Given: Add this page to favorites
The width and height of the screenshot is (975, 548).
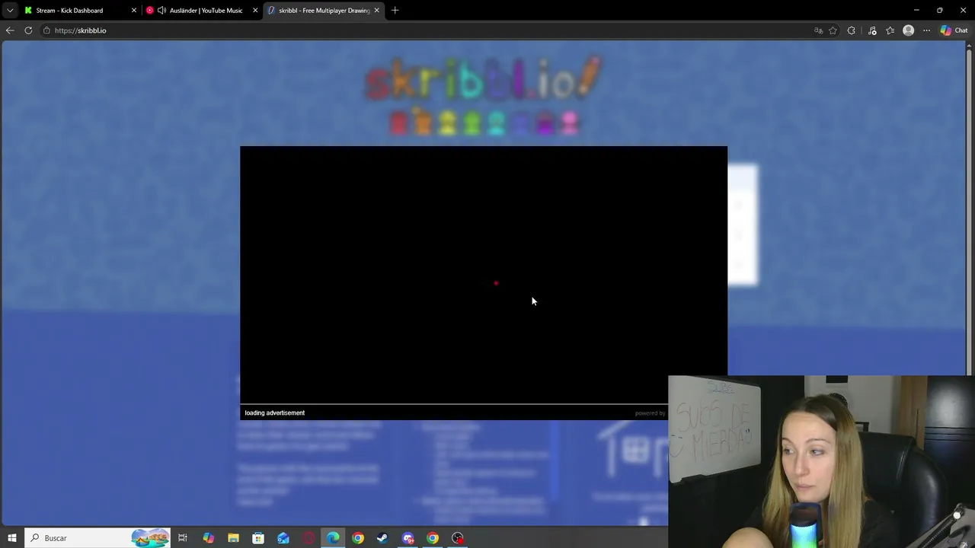Looking at the screenshot, I should (x=833, y=30).
